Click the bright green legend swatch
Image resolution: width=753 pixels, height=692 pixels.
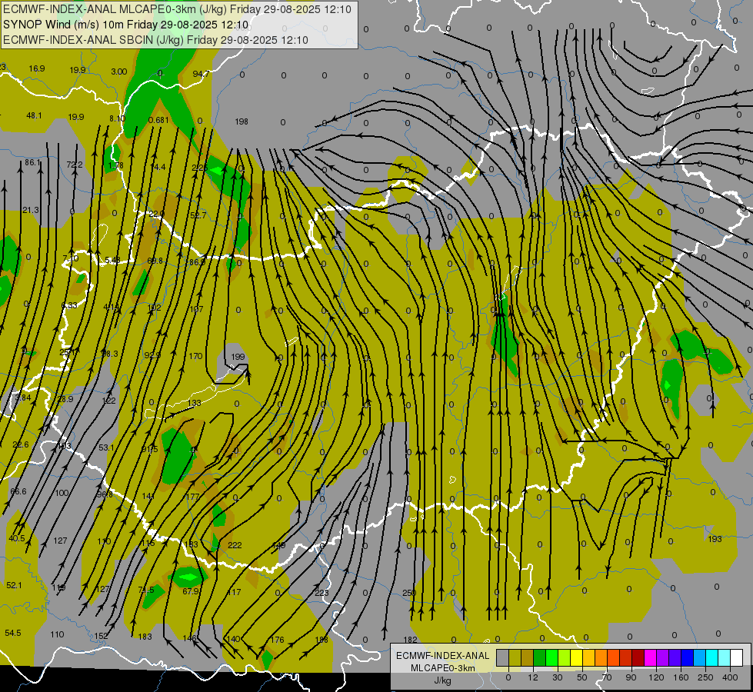point(551,657)
